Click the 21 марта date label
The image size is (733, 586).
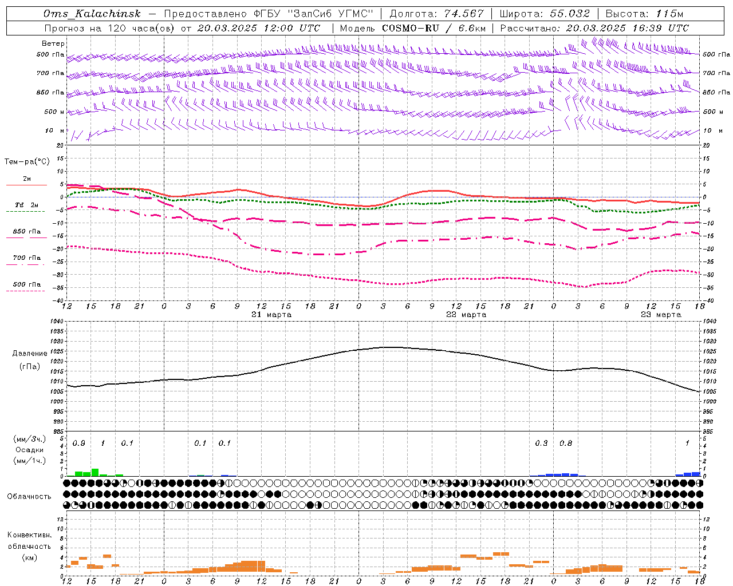tap(271, 315)
